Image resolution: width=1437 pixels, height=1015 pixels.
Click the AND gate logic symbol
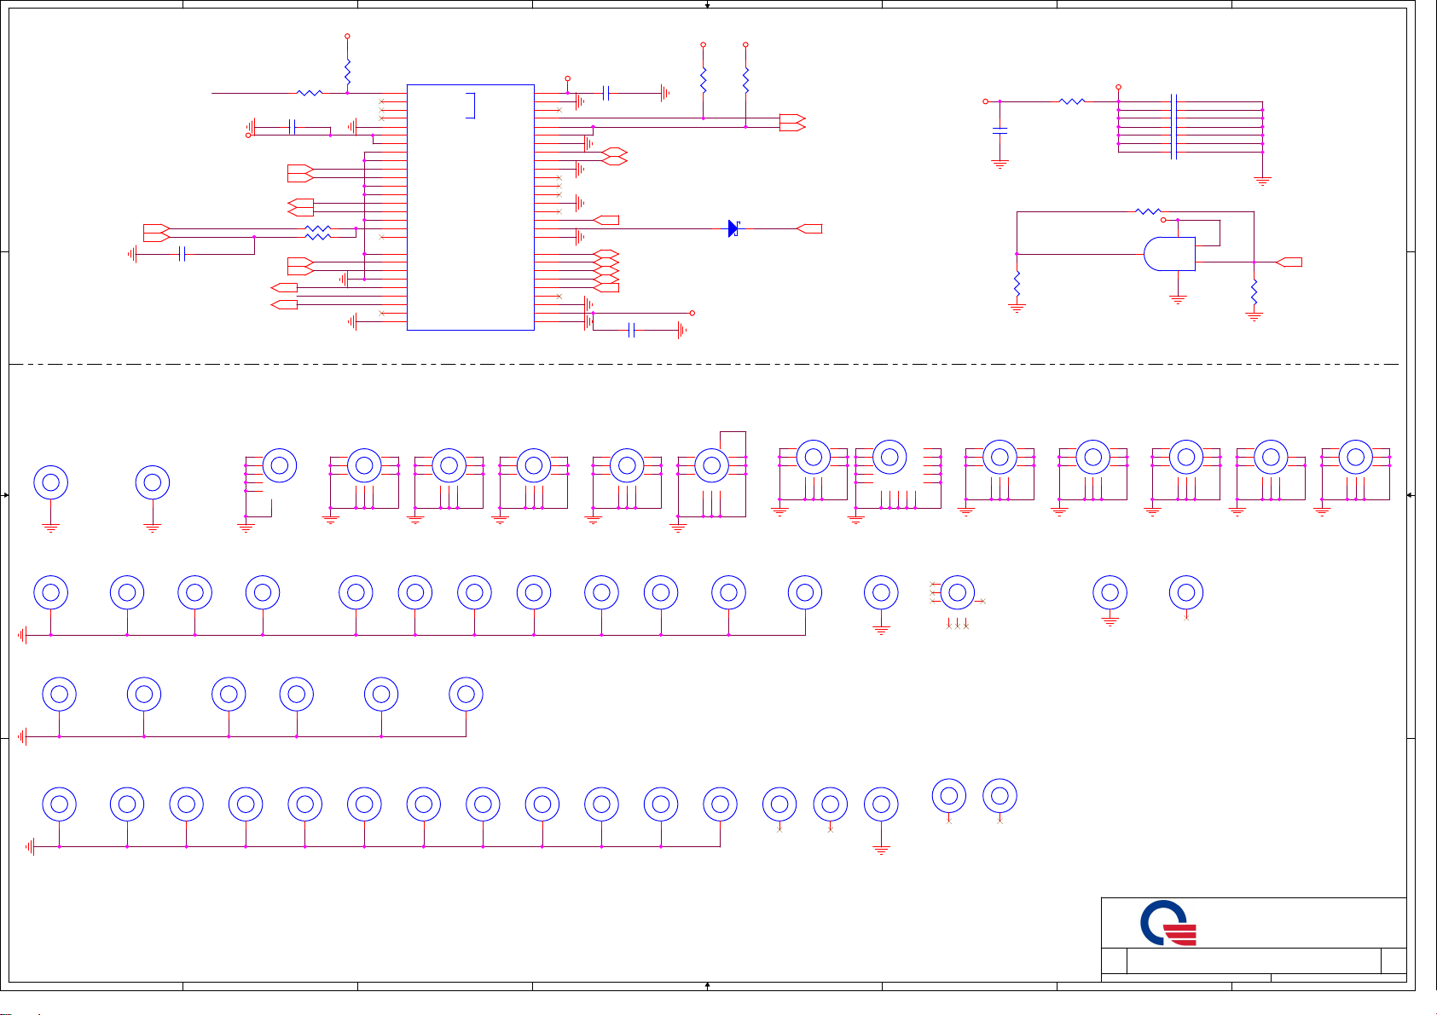pos(1169,254)
